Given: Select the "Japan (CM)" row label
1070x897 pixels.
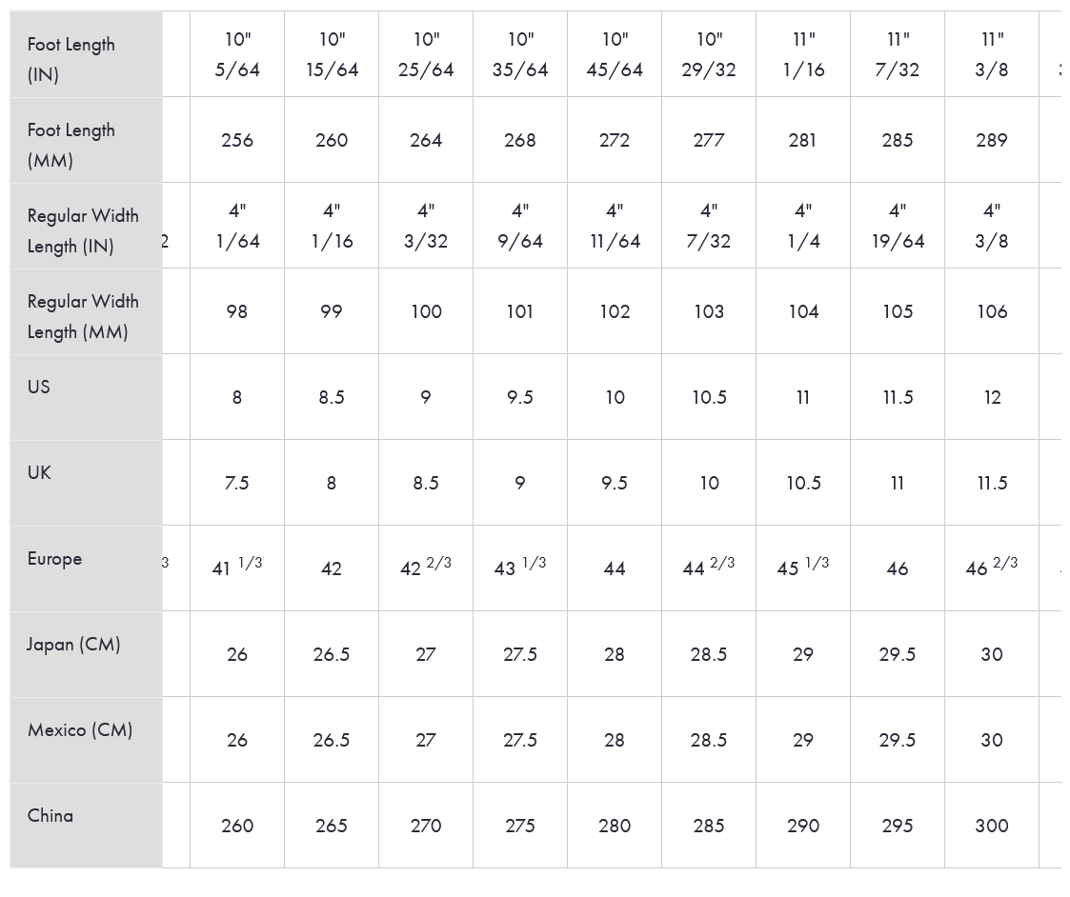Looking at the screenshot, I should (x=73, y=645).
